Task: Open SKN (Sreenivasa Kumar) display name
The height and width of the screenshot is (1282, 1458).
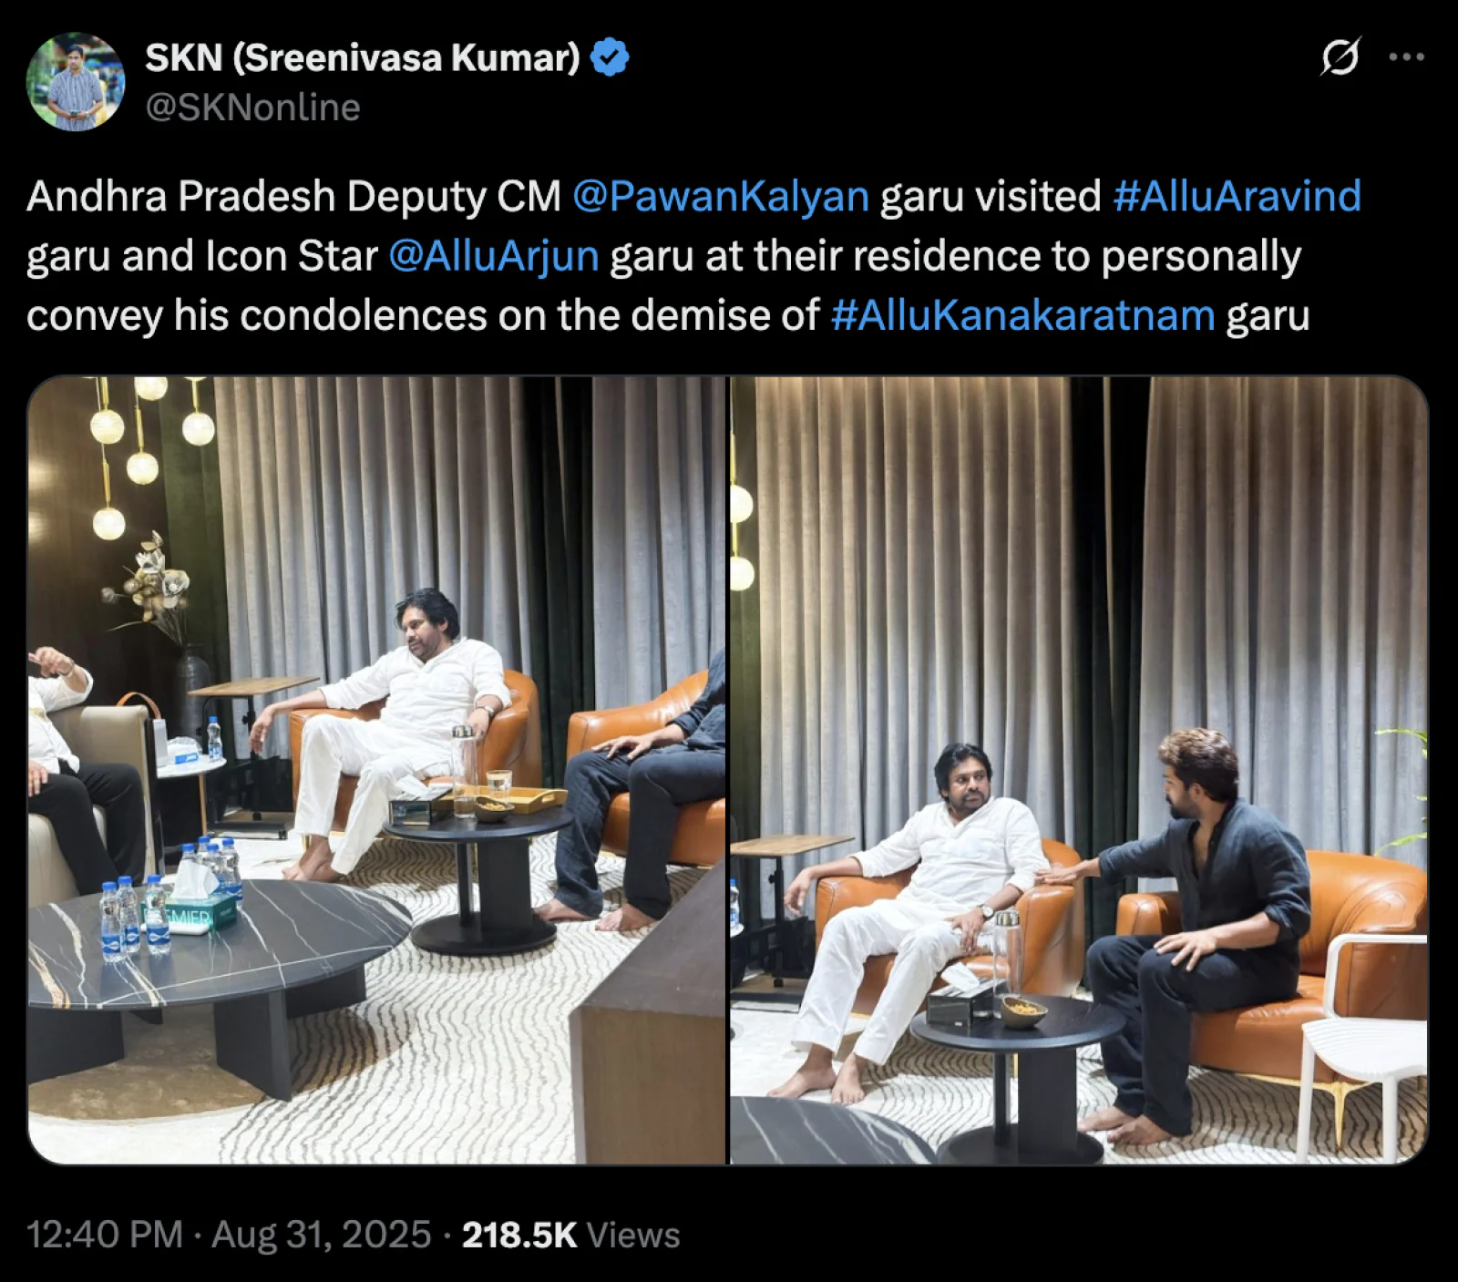Action: click(363, 57)
